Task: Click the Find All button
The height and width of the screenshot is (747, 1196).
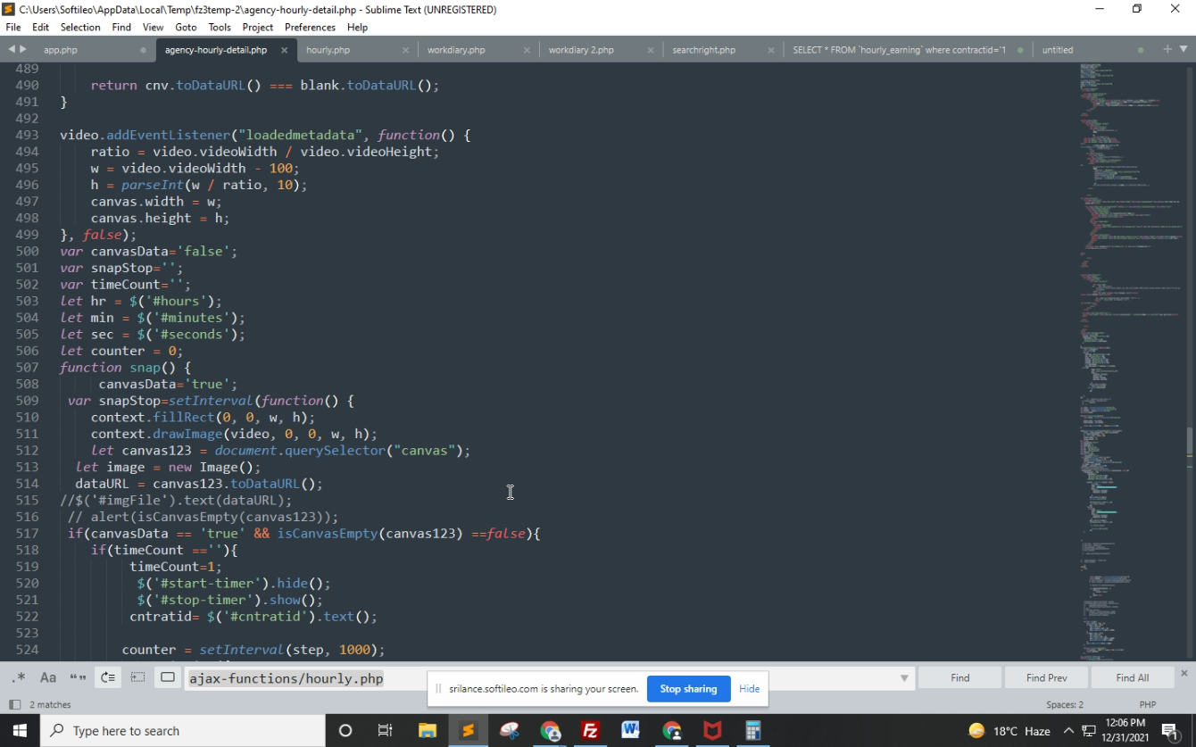Action: point(1132,678)
